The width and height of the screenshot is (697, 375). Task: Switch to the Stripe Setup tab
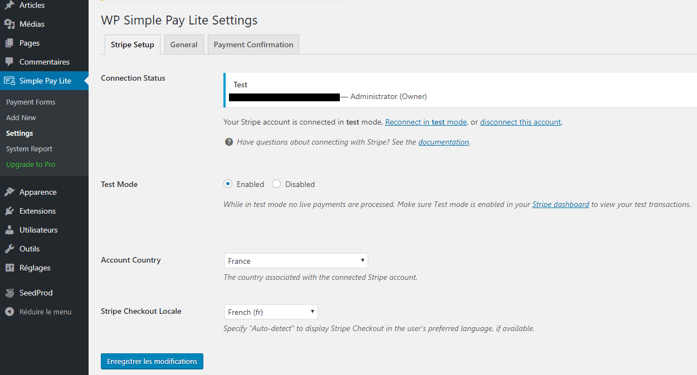click(x=133, y=45)
